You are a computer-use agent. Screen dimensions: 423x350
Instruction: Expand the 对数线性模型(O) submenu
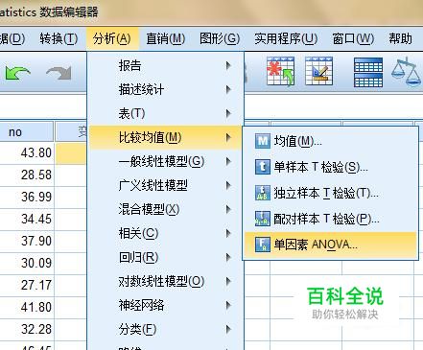(165, 281)
